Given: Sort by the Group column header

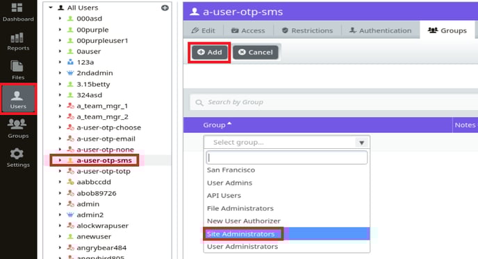Looking at the screenshot, I should (217, 125).
